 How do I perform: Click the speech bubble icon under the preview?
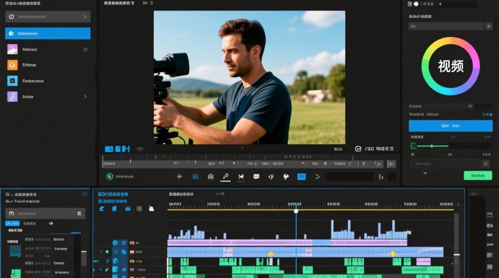tap(256, 177)
